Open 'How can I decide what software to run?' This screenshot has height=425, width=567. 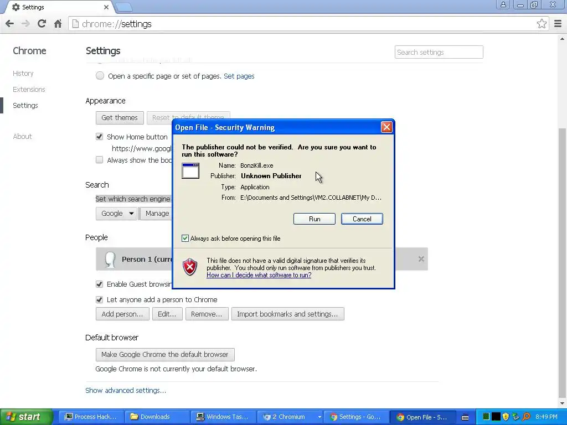(x=259, y=275)
